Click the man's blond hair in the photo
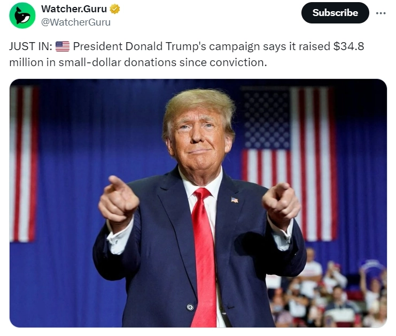Image resolution: width=396 pixels, height=336 pixels. [198, 106]
